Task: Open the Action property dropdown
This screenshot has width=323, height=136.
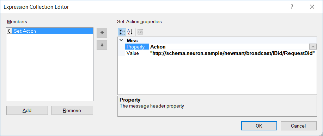Action: tap(313, 47)
